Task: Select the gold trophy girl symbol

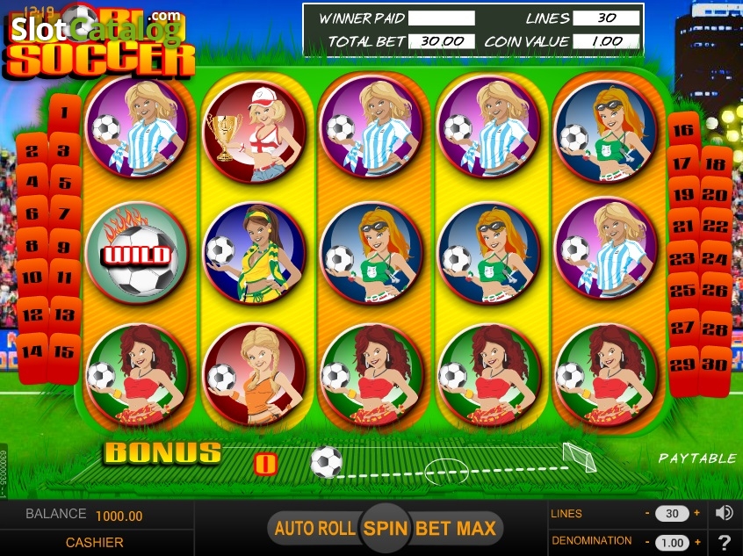Action: [x=254, y=131]
